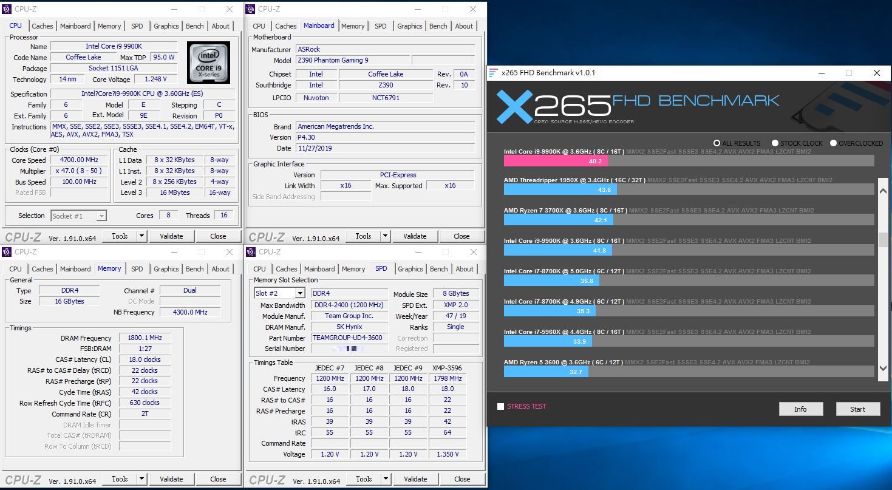This screenshot has height=490, width=892.
Task: Open the Caches tab in the upper-left CPU window
Action: [x=43, y=26]
